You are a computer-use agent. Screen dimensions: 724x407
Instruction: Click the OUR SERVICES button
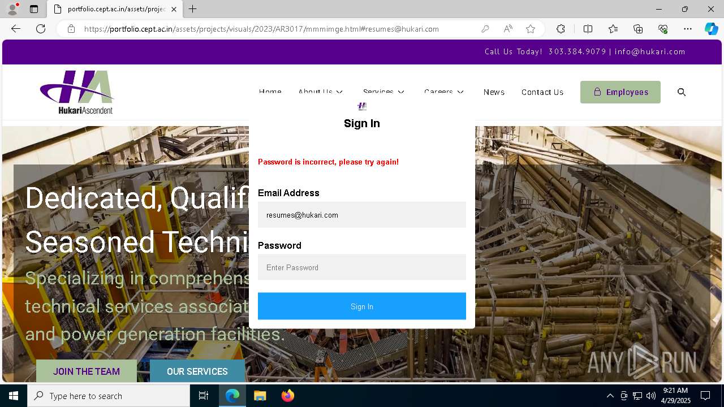point(197,371)
